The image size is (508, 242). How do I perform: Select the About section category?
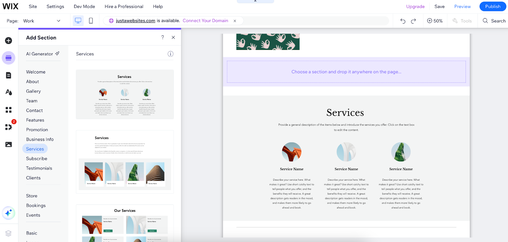(32, 82)
